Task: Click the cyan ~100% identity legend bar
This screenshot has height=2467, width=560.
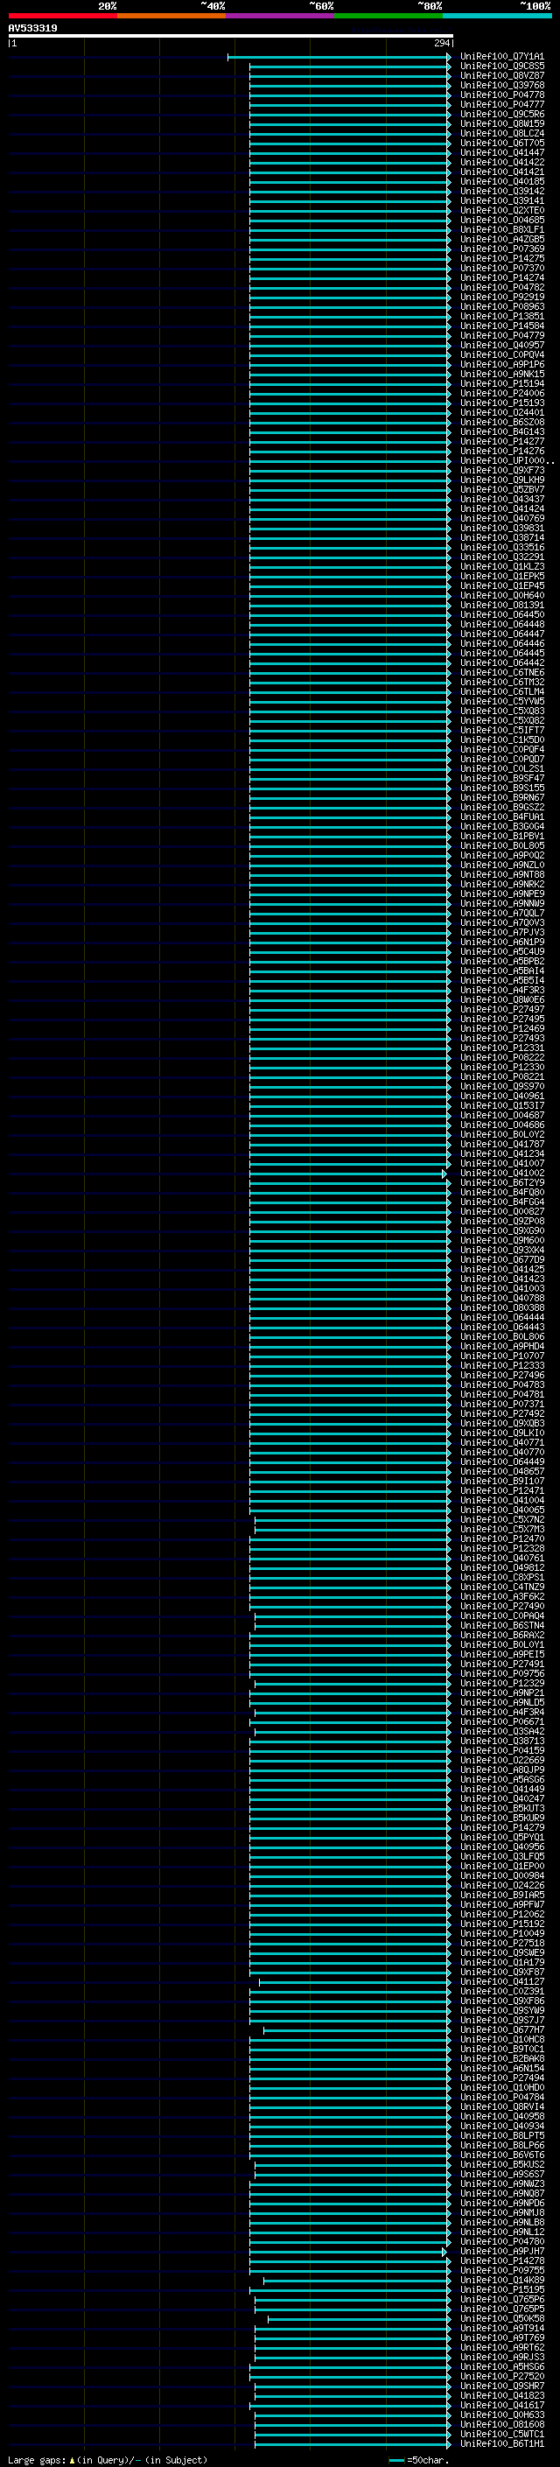Action: pos(497,16)
